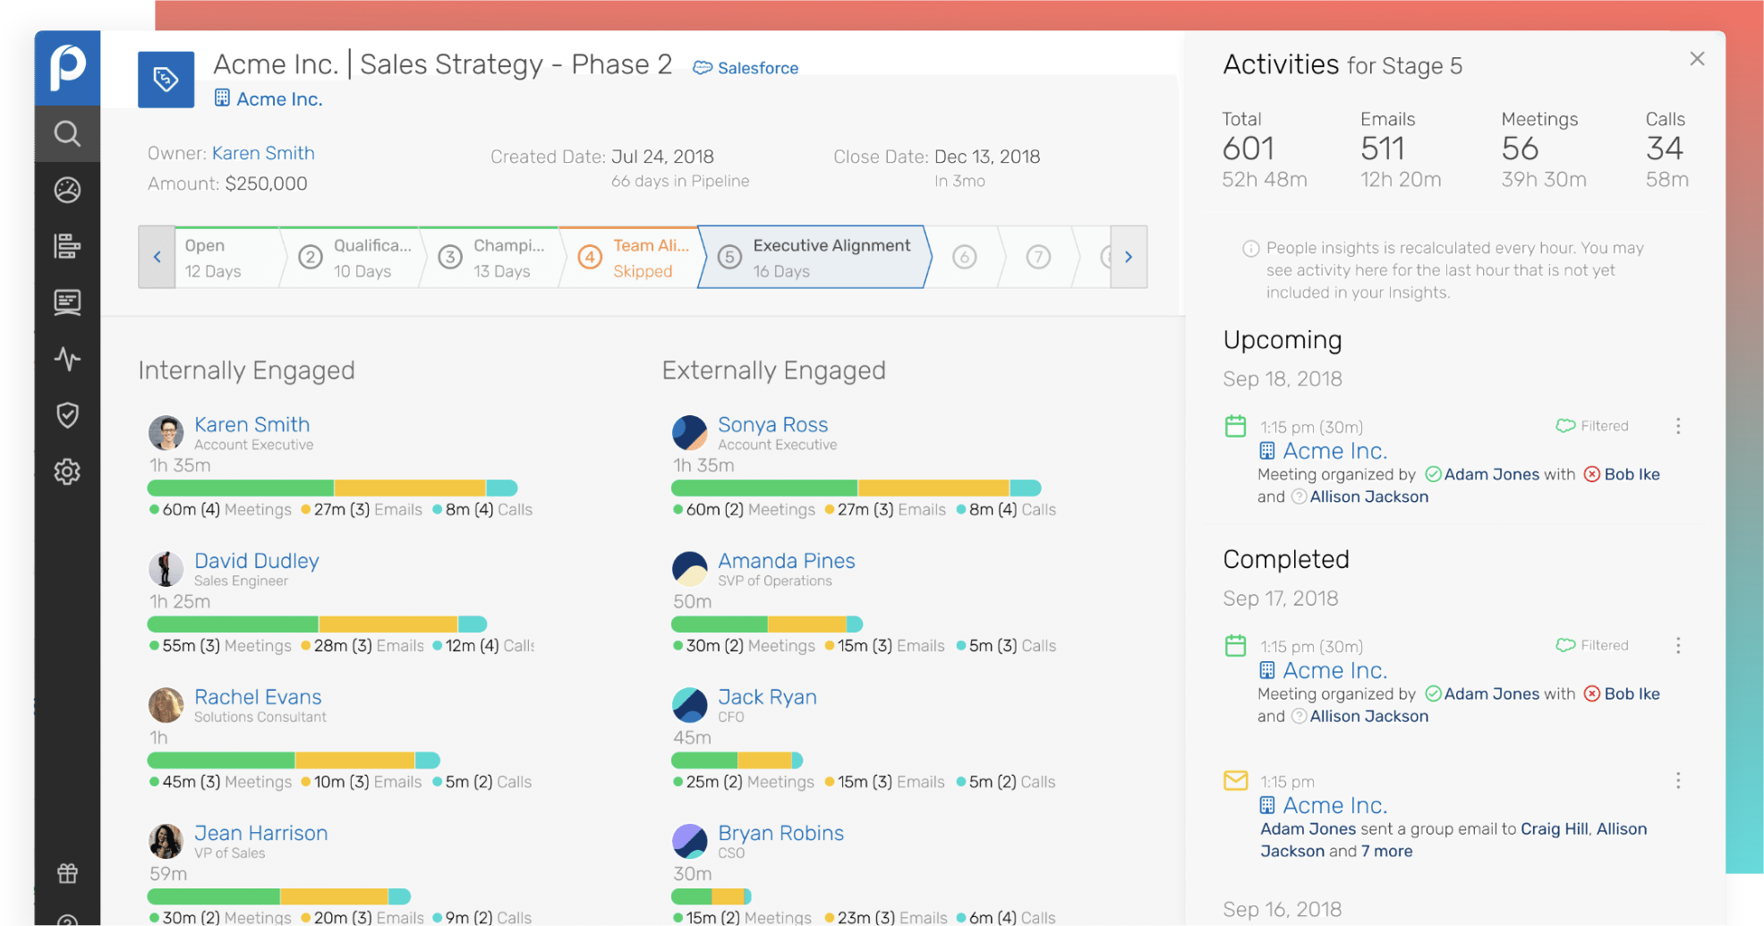
Task: Open Acme Inc. in Sep 18 upcoming meeting
Action: pos(1334,451)
